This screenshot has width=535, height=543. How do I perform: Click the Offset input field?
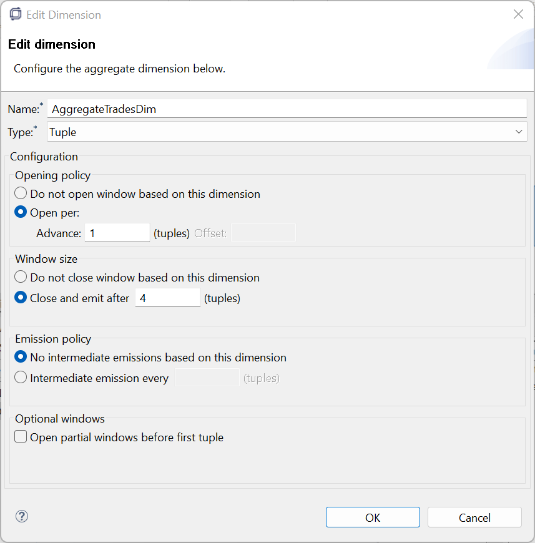(263, 233)
